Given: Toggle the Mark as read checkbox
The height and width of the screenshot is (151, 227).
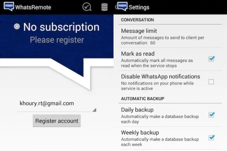Looking at the screenshot, I should point(211,59).
